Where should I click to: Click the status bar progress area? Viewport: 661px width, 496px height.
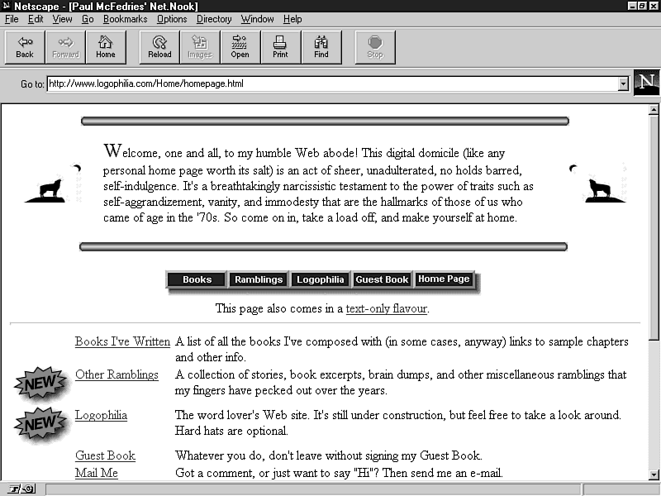(x=314, y=489)
